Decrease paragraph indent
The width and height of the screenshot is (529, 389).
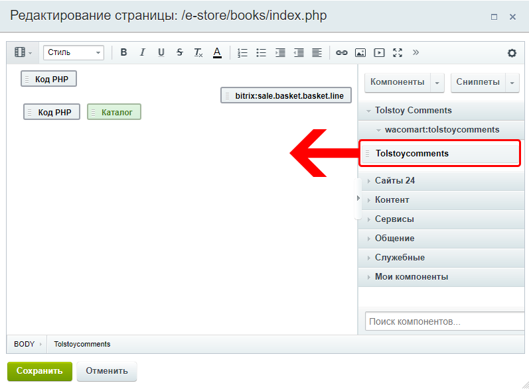coord(299,52)
